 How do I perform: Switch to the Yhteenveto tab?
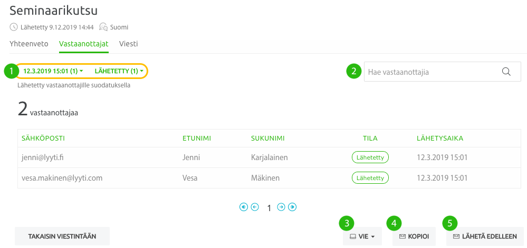pyautogui.click(x=29, y=44)
